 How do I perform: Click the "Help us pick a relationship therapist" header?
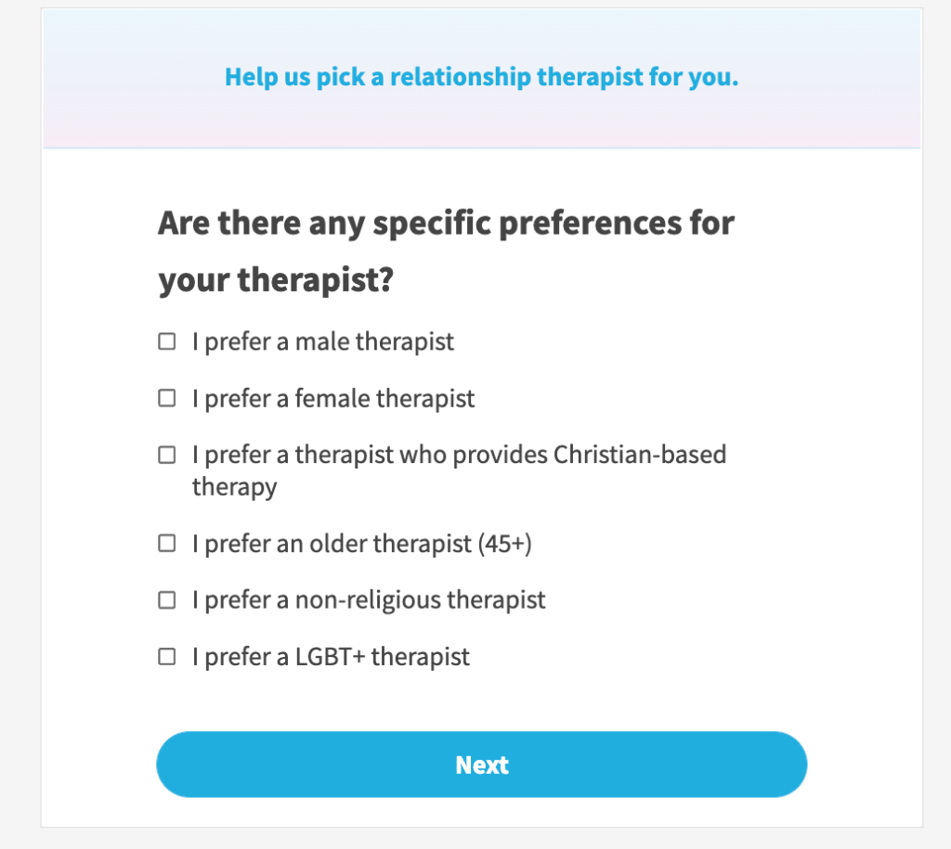coord(481,76)
